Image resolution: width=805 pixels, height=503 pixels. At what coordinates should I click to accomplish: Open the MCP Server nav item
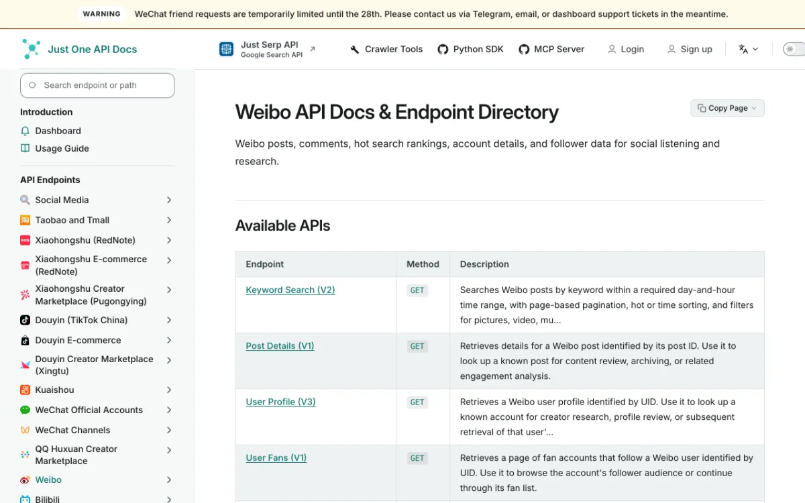pyautogui.click(x=551, y=49)
